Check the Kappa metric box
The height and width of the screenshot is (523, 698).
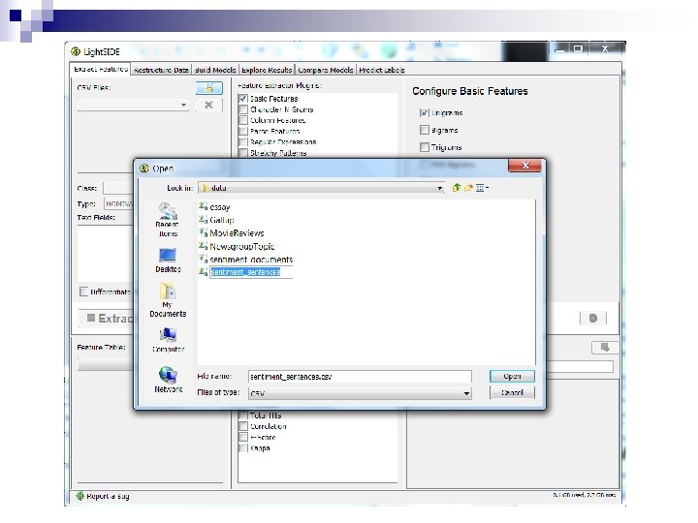coord(243,447)
